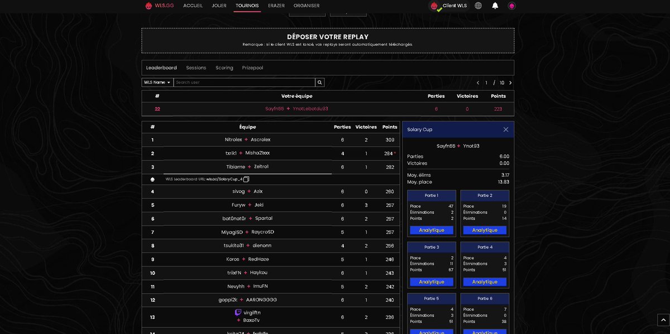Viewport: 670px width, 334px height.
Task: Click the Moy. élims statistic
Action: [x=458, y=176]
